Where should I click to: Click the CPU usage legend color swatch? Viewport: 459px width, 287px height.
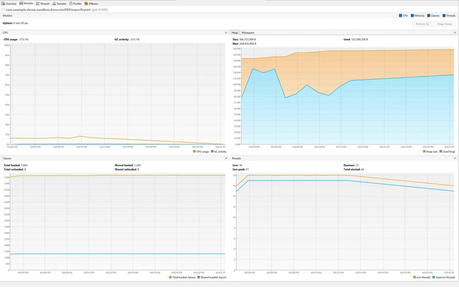click(194, 151)
